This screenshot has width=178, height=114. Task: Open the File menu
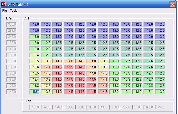pyautogui.click(x=4, y=11)
